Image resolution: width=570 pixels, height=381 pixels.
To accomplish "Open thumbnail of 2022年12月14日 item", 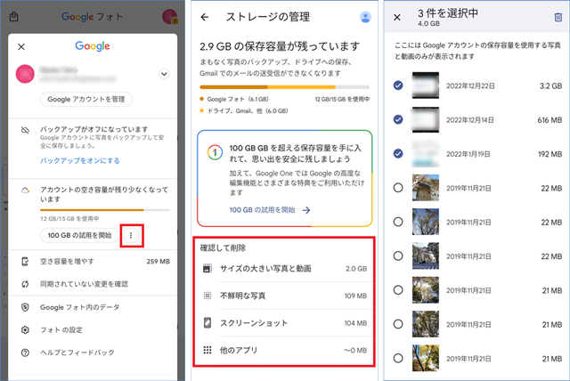I will click(426, 119).
